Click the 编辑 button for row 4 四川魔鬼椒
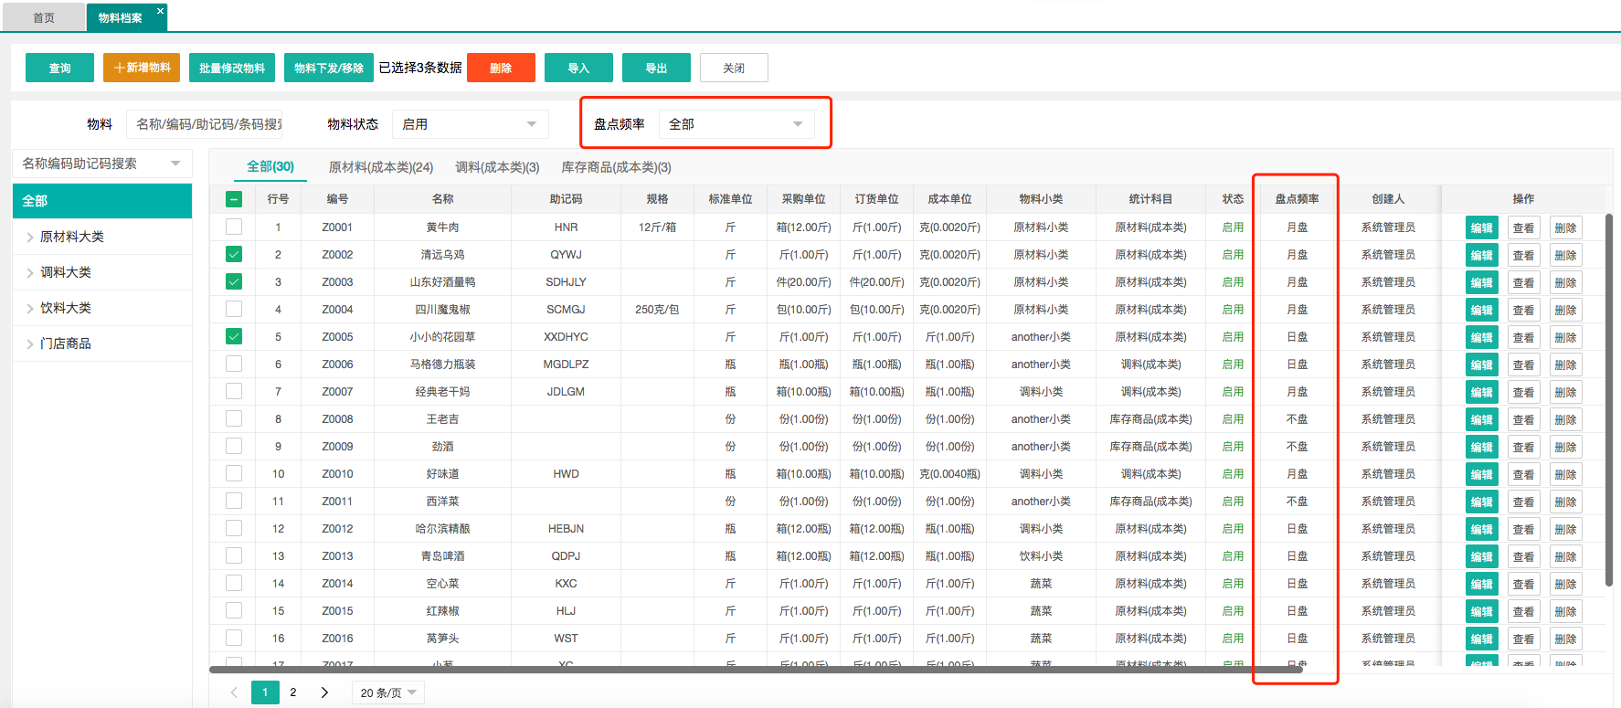The width and height of the screenshot is (1621, 708). 1481,310
